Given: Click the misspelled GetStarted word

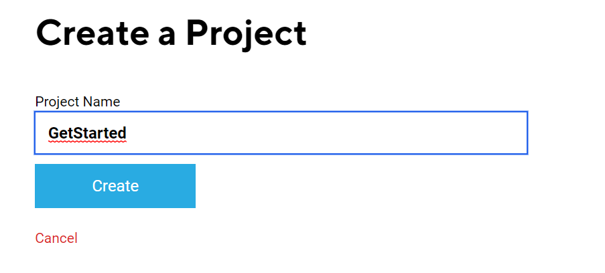Looking at the screenshot, I should [87, 133].
